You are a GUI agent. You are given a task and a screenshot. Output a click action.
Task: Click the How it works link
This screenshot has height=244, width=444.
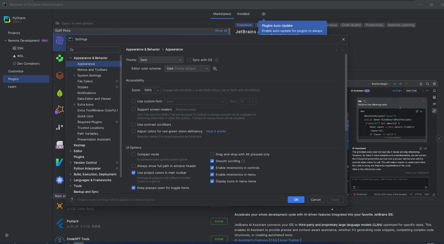(x=216, y=131)
